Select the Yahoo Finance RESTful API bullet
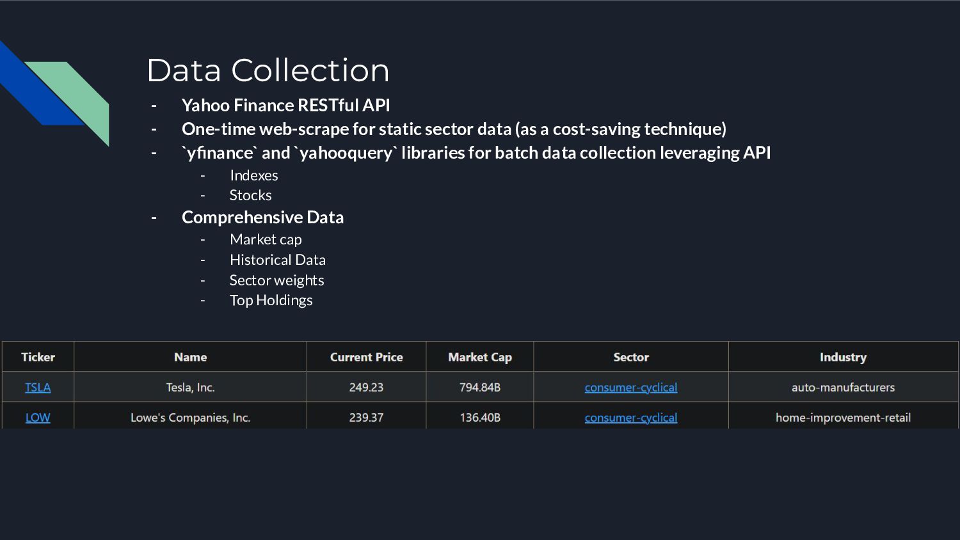 coord(285,105)
